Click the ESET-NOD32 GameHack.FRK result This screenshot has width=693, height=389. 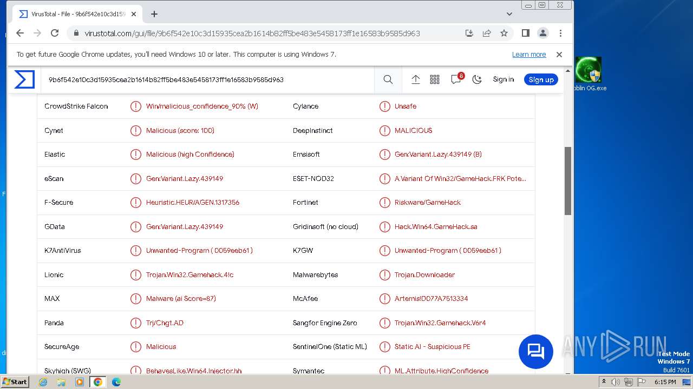coord(460,178)
